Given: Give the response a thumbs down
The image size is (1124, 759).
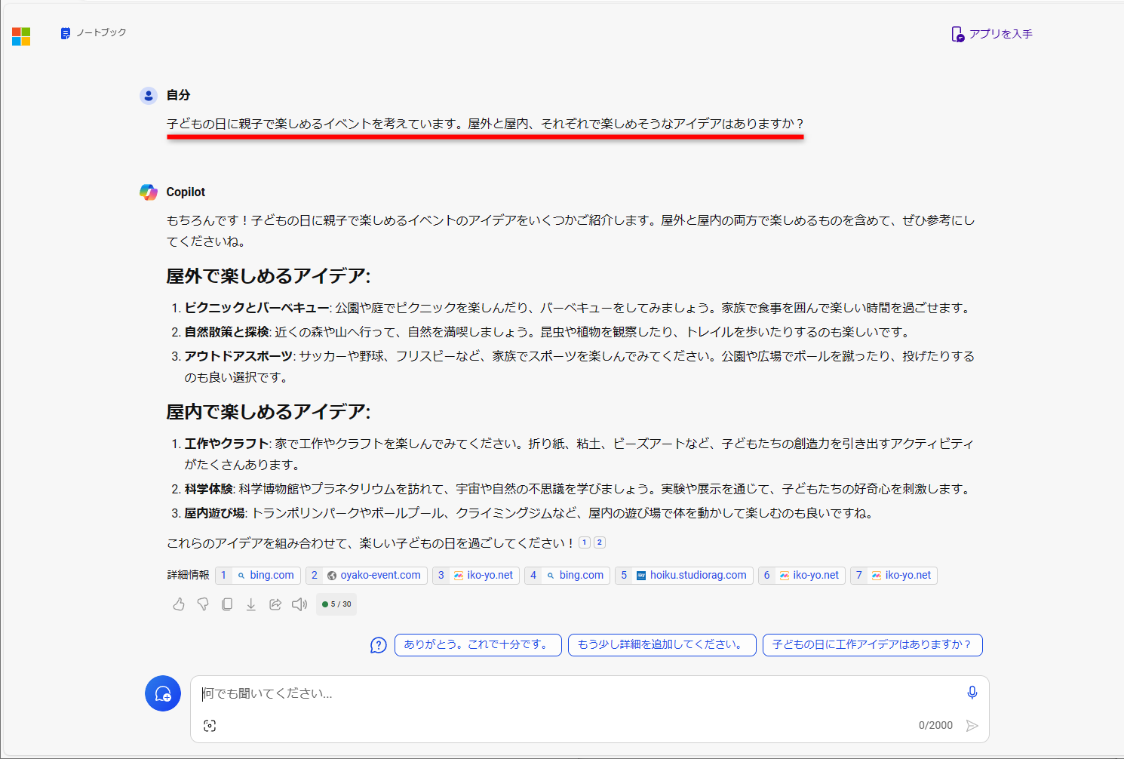Looking at the screenshot, I should pyautogui.click(x=203, y=604).
